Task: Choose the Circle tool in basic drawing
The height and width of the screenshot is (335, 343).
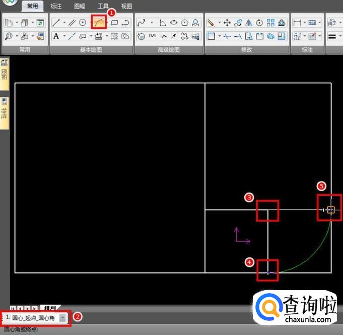Action: 83,23
